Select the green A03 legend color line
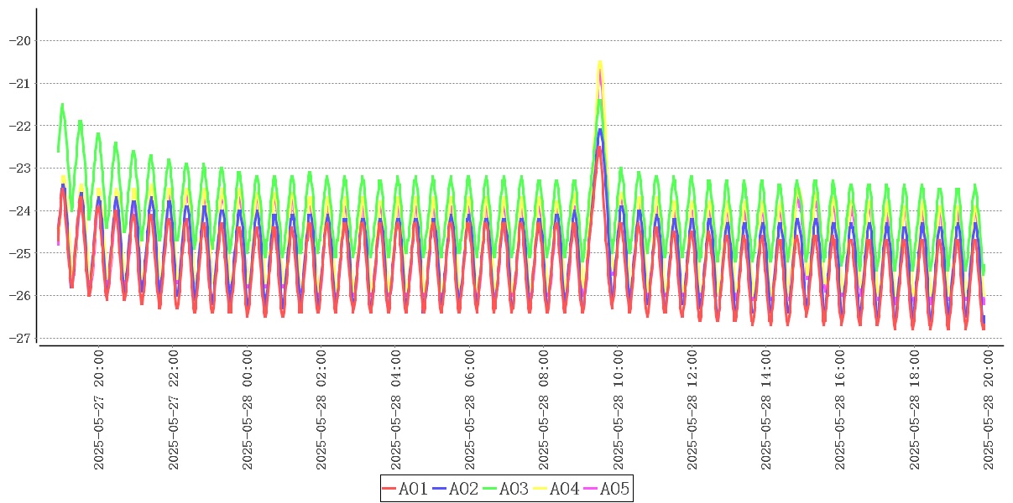1013x503 pixels. 490,489
